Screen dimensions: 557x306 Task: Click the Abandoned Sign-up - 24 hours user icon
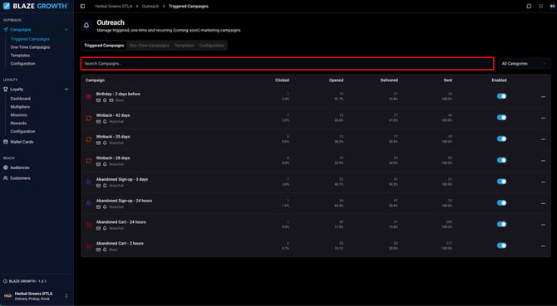click(89, 204)
